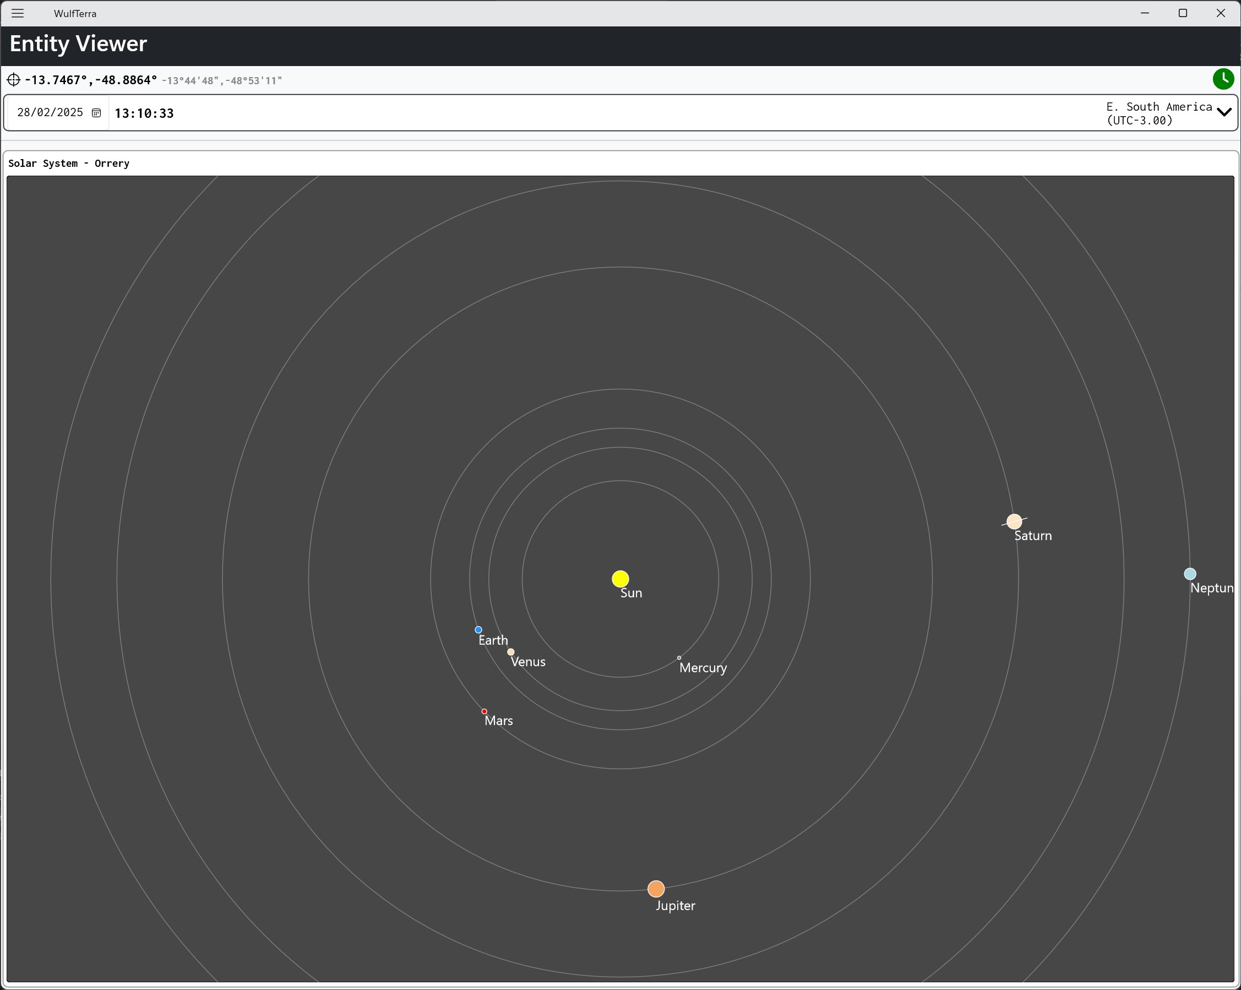
Task: Click the blue Earth marker
Action: click(x=478, y=630)
